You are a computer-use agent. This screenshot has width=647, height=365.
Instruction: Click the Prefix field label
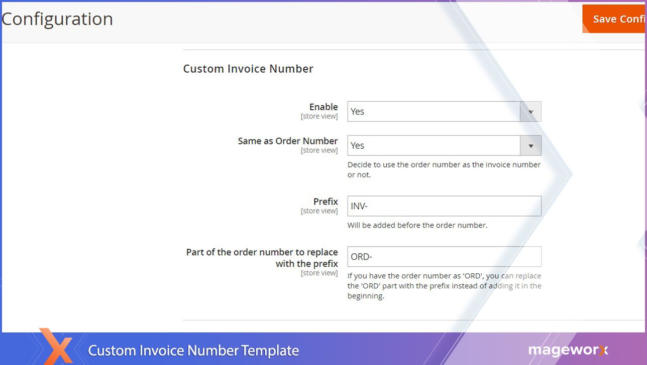click(326, 202)
